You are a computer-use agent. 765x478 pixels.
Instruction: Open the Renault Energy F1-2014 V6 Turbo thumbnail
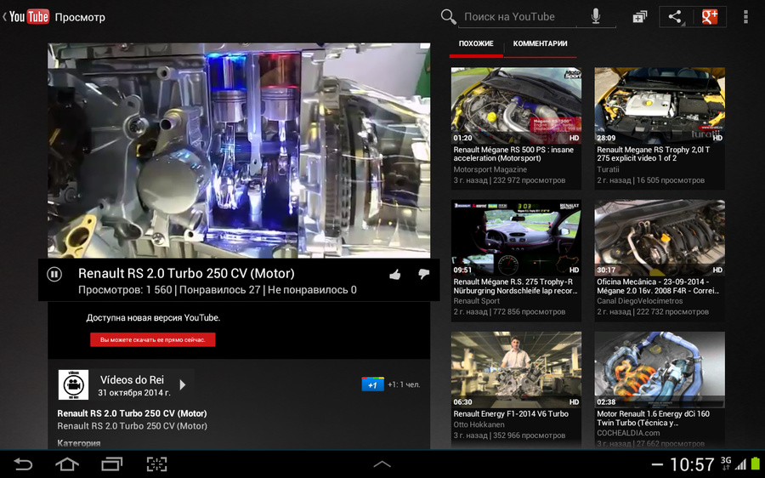[x=516, y=370]
